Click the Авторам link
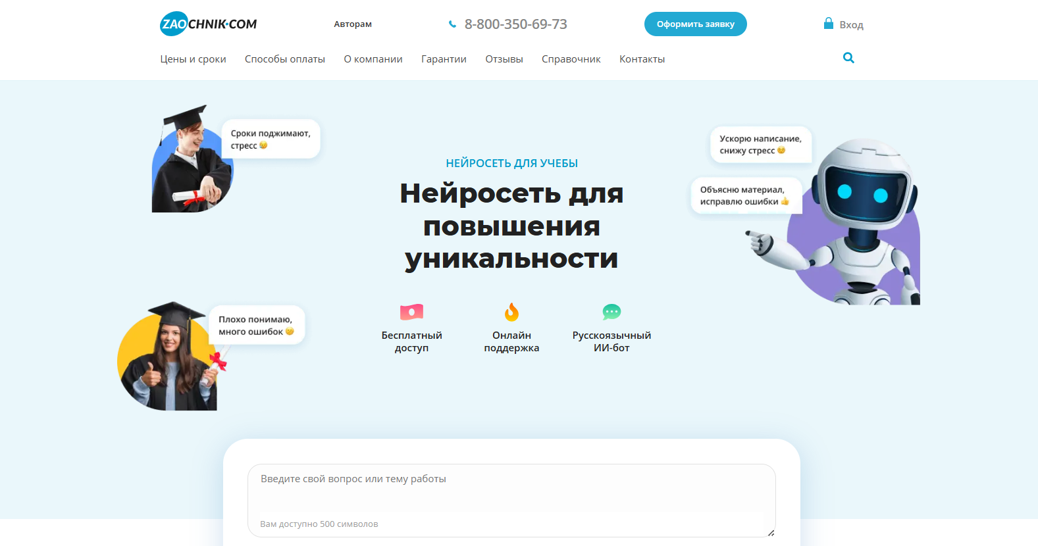This screenshot has width=1038, height=546. click(352, 24)
